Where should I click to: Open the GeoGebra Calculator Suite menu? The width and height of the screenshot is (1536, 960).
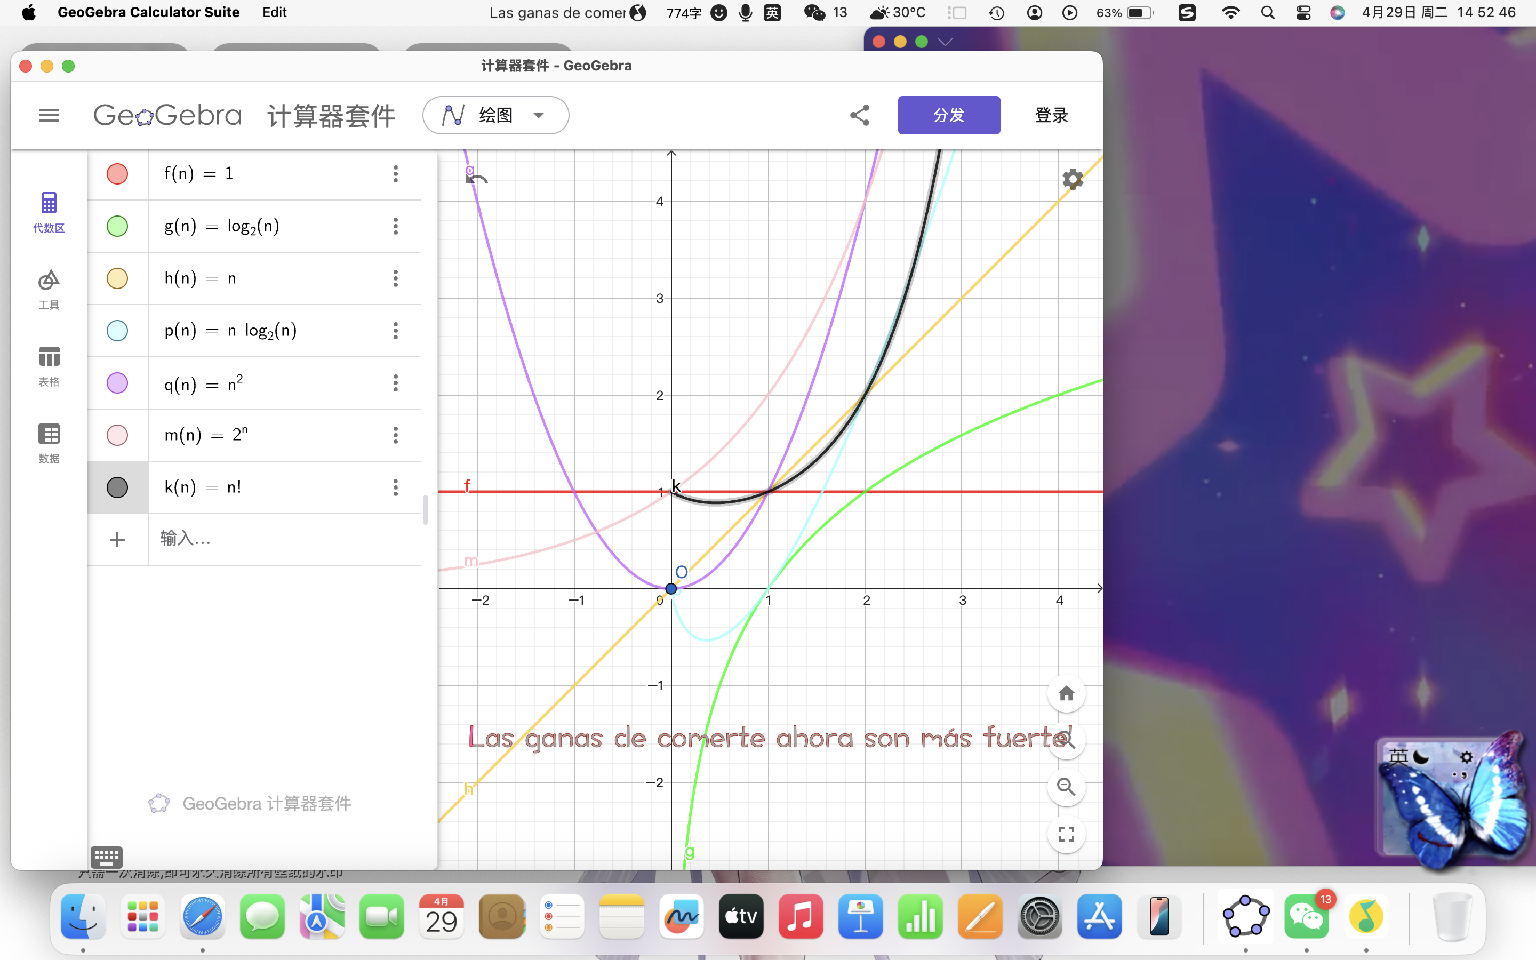(x=148, y=12)
